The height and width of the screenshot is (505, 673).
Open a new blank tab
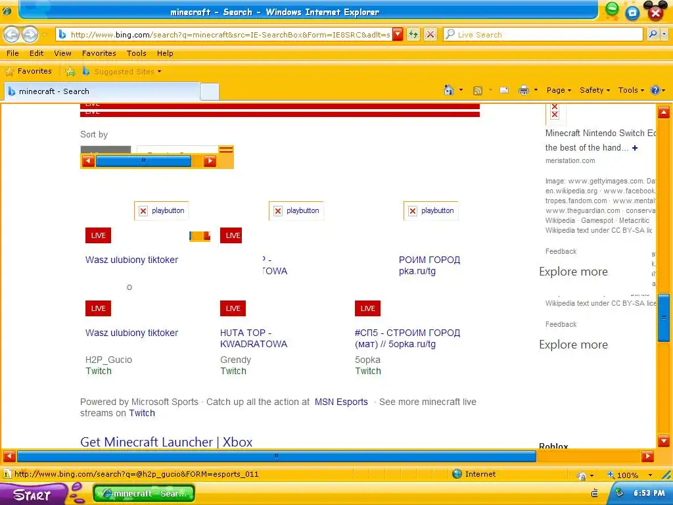point(210,91)
